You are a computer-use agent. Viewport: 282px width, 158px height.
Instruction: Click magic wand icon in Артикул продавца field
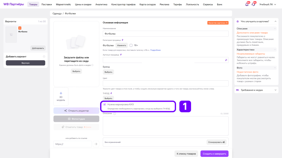(226, 60)
